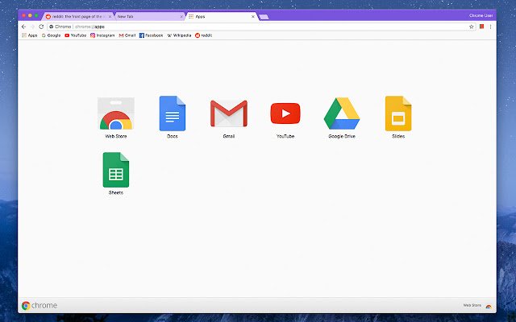
Task: Open the Web Store link at bottom right
Action: (477, 306)
